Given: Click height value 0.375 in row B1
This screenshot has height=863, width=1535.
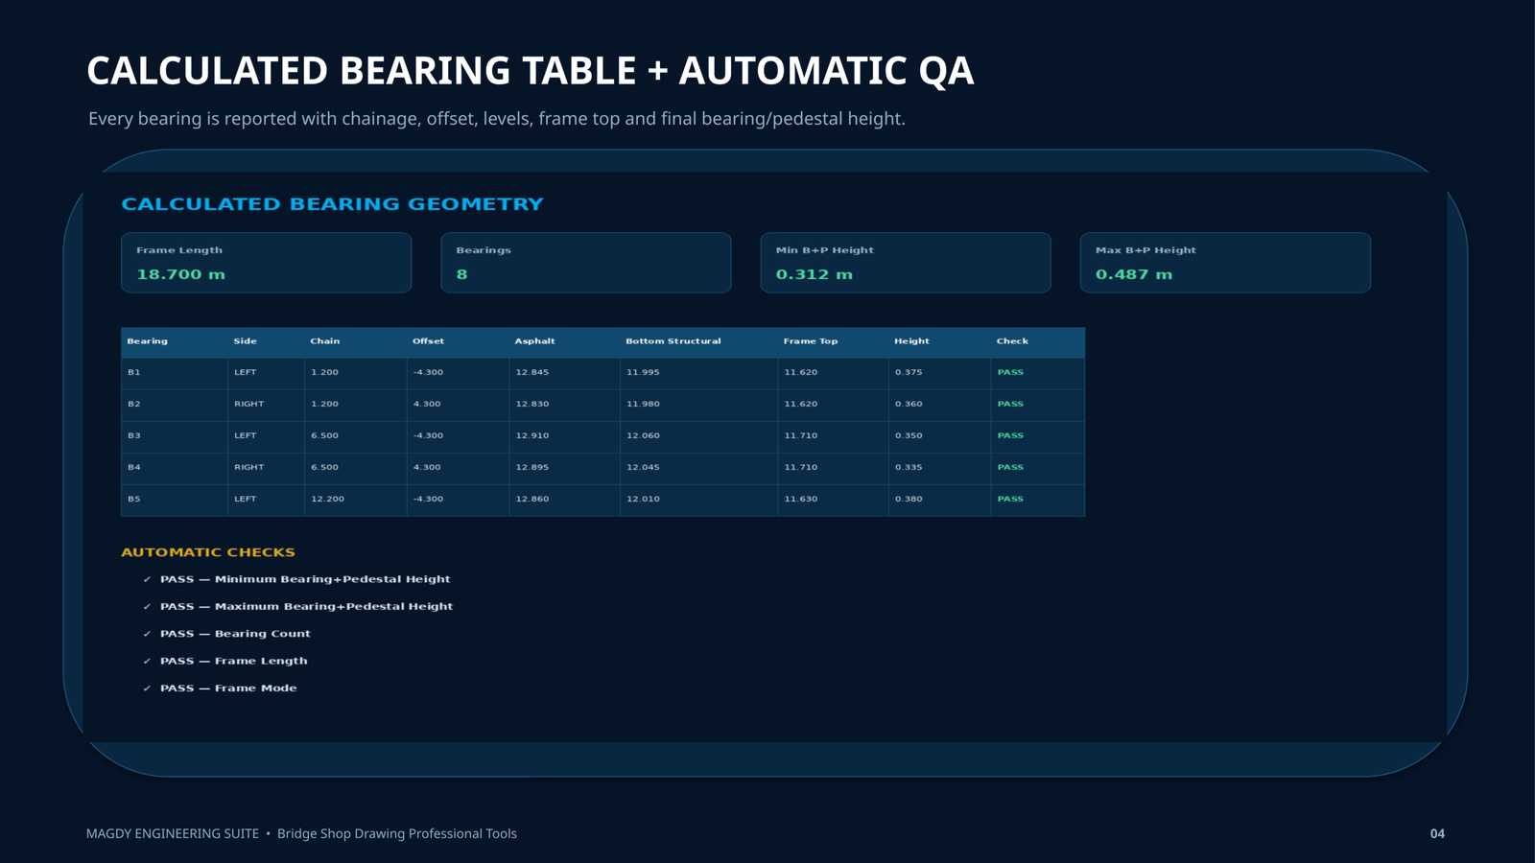Looking at the screenshot, I should tap(909, 372).
